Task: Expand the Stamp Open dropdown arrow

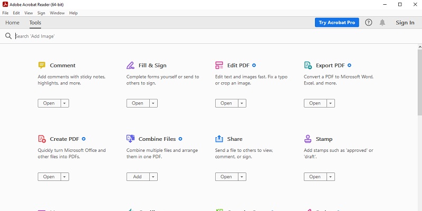Action: (331, 177)
